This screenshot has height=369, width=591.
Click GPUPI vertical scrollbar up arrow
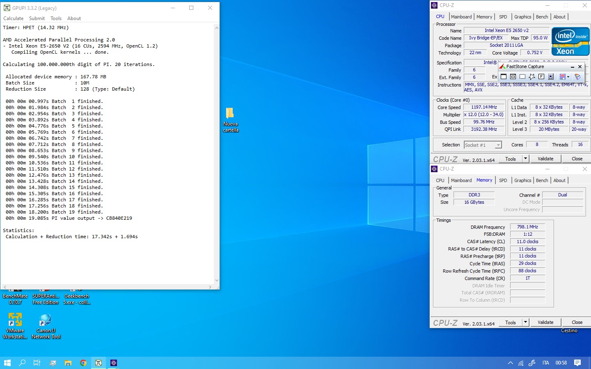pos(217,27)
